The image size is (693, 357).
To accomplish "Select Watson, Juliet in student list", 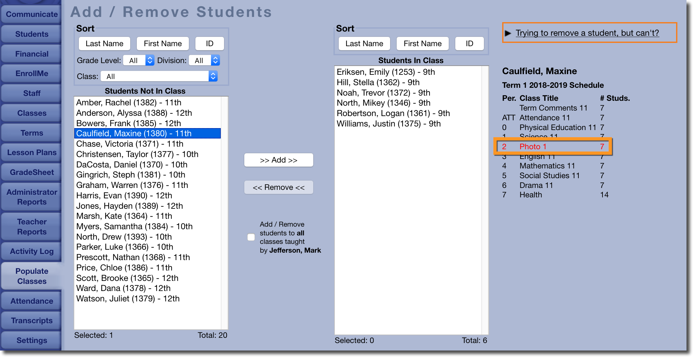I will coord(128,298).
